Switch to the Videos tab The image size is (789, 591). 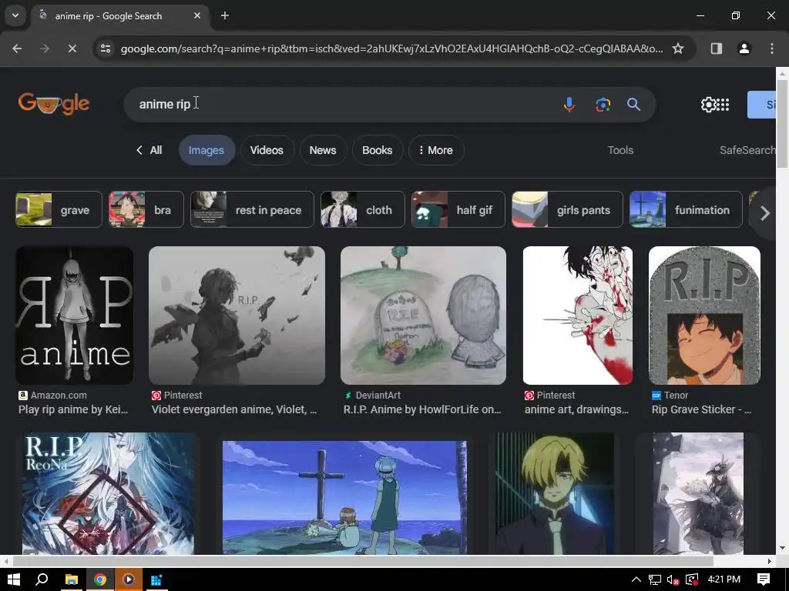click(x=267, y=150)
